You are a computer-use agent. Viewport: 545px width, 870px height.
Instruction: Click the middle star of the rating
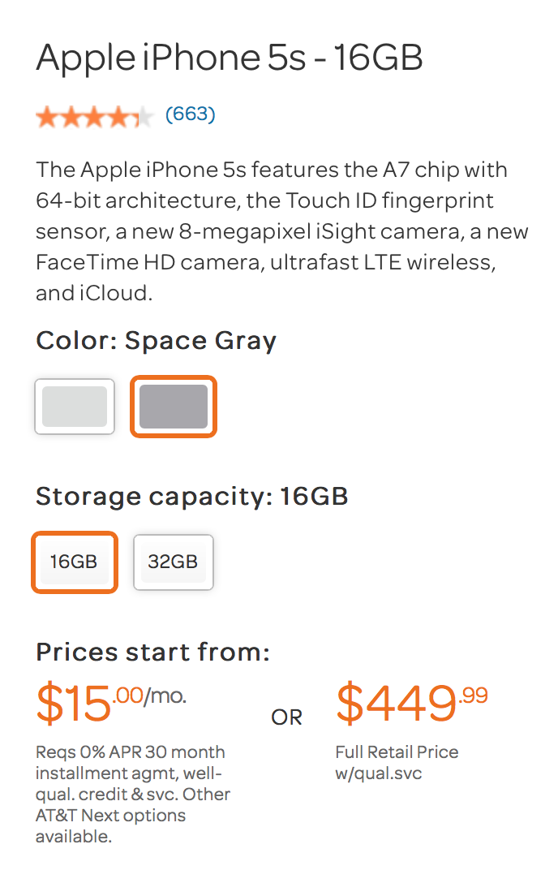tap(94, 118)
